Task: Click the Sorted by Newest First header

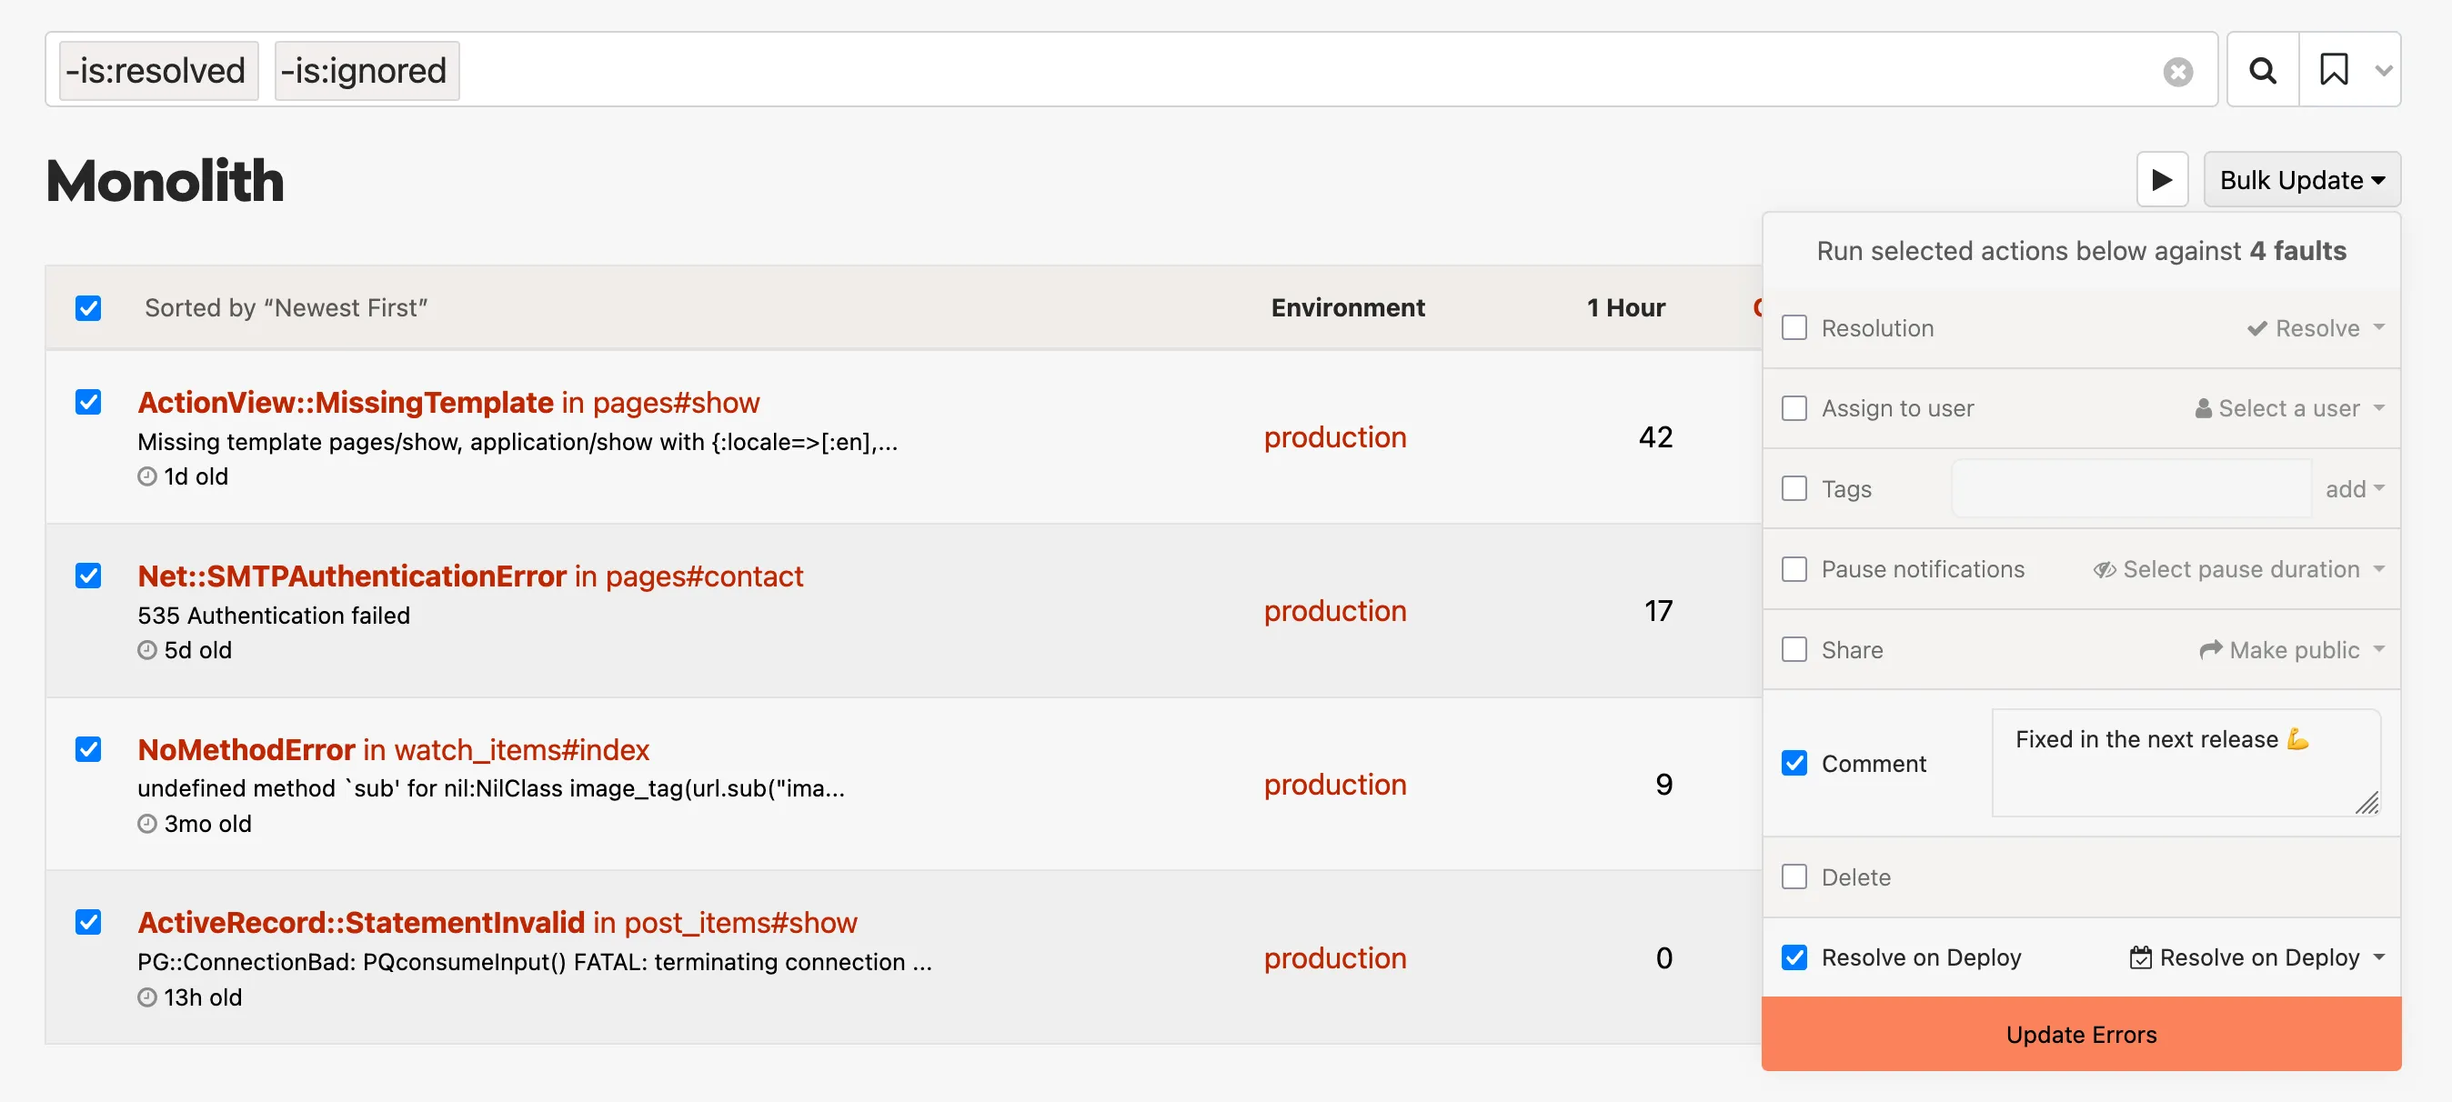Action: (286, 307)
